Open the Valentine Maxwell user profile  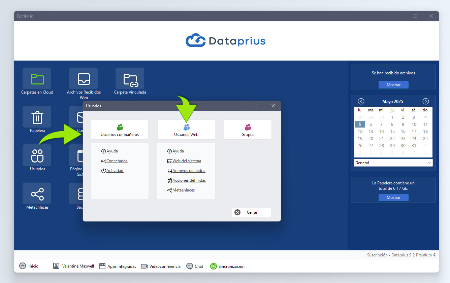pos(74,266)
